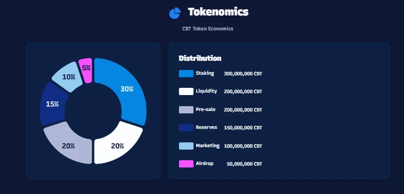Click the lavender Pre-sale legend swatch
This screenshot has height=194, width=404.
186,110
